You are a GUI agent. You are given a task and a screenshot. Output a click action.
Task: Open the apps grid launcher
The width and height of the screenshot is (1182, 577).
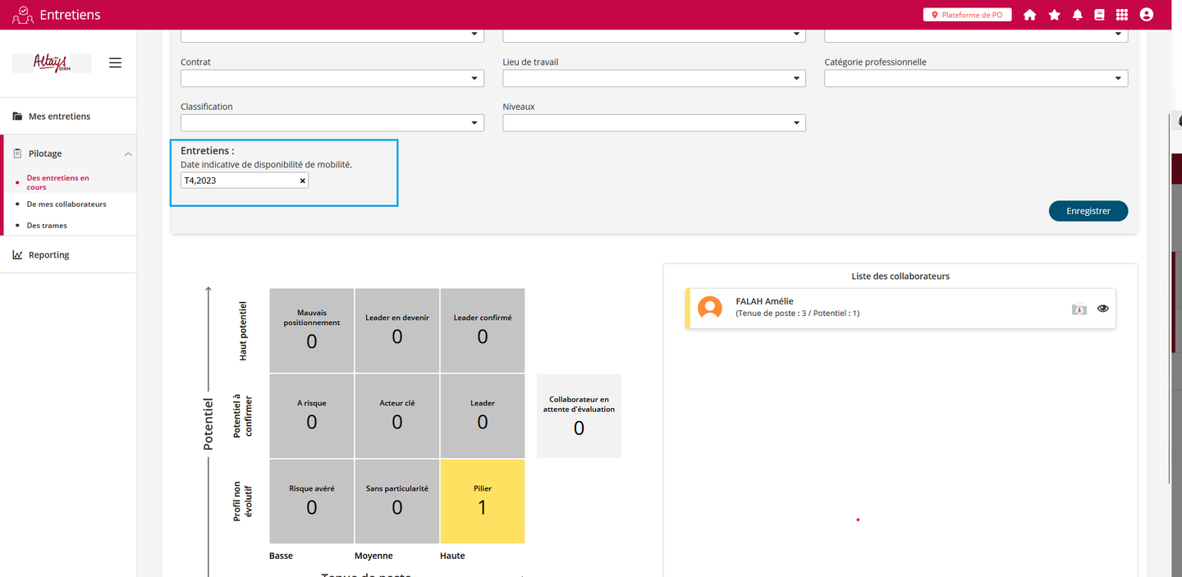tap(1122, 15)
